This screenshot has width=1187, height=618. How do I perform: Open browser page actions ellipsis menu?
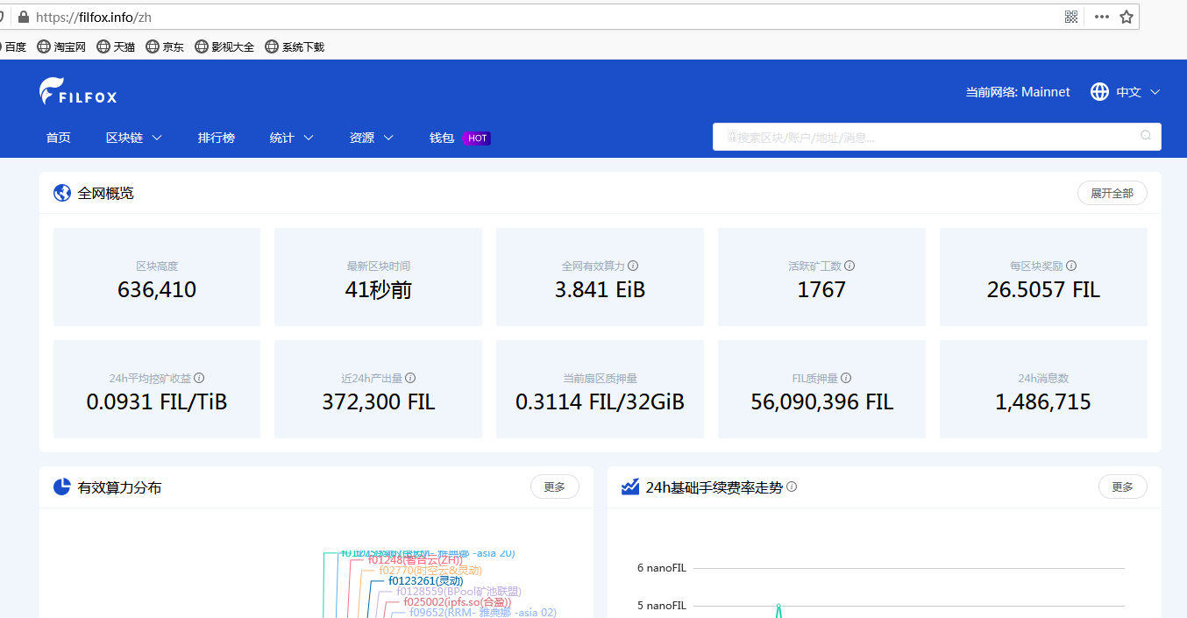(x=1102, y=17)
